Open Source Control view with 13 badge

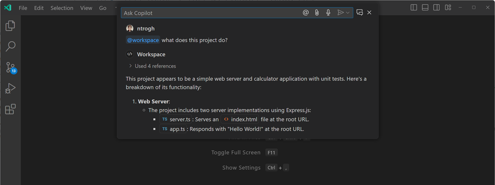click(10, 68)
